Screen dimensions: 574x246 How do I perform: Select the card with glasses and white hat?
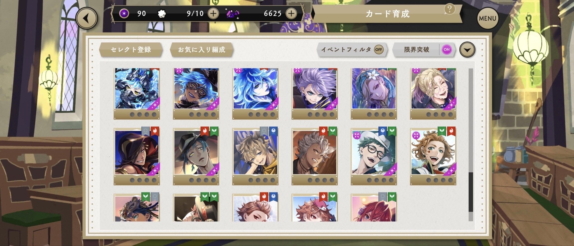click(374, 156)
